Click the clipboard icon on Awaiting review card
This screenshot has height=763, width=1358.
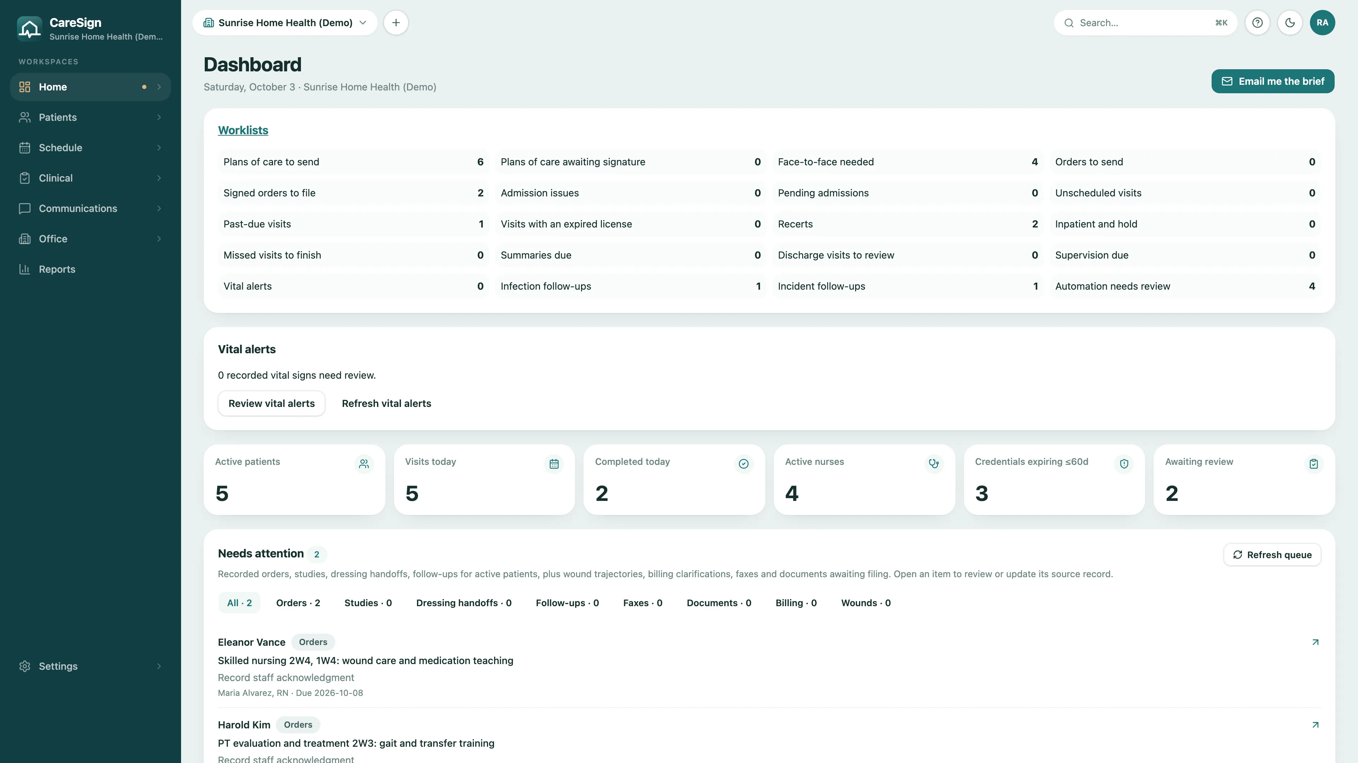click(1314, 464)
